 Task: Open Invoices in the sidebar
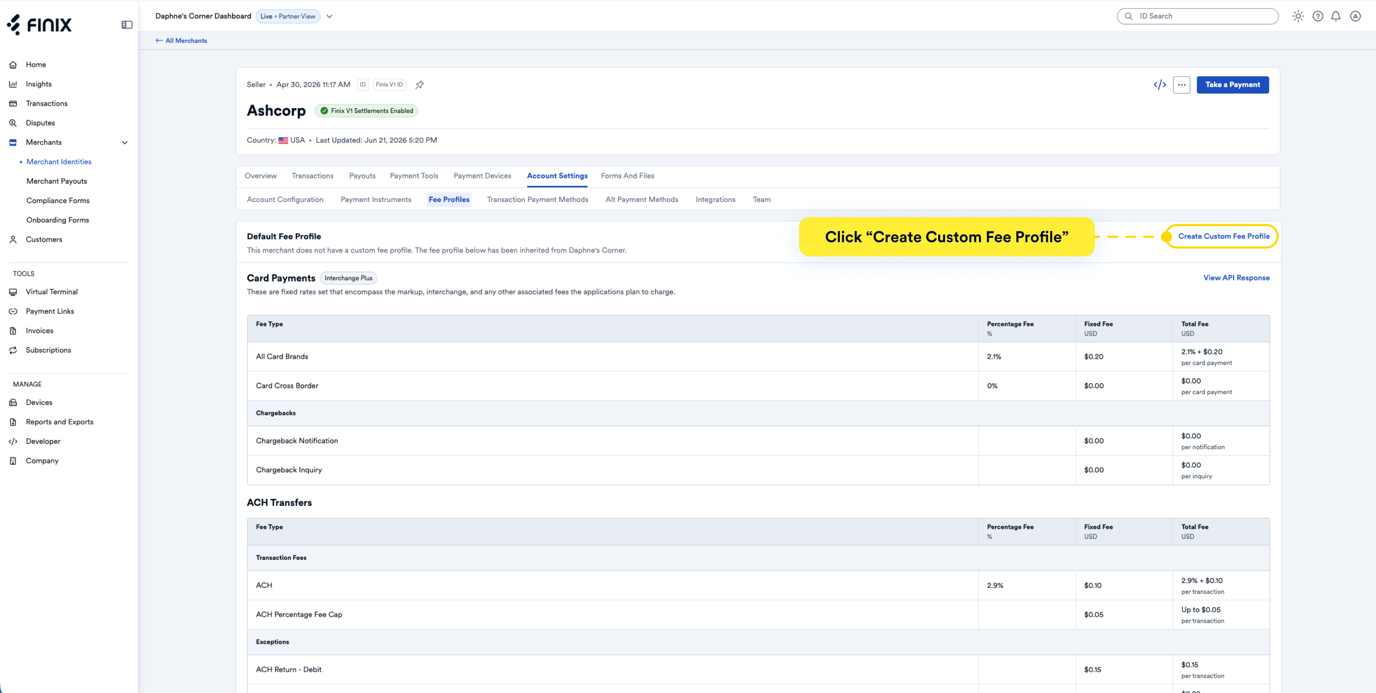point(39,331)
